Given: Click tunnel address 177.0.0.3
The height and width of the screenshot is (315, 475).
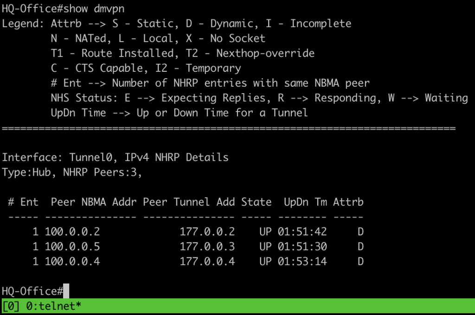Looking at the screenshot, I should pyautogui.click(x=207, y=246).
